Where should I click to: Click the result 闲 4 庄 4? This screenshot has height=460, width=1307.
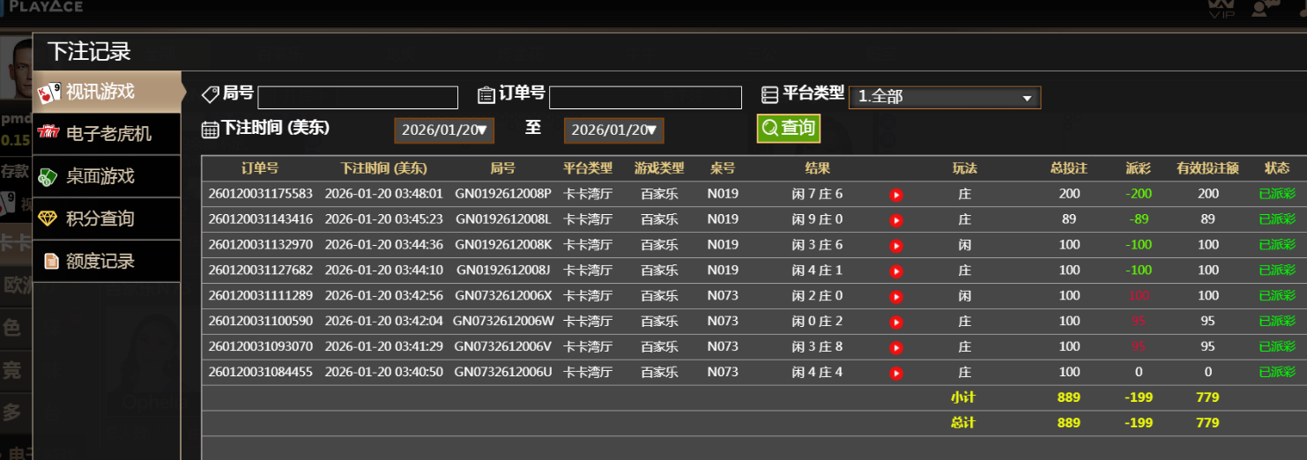coord(817,373)
